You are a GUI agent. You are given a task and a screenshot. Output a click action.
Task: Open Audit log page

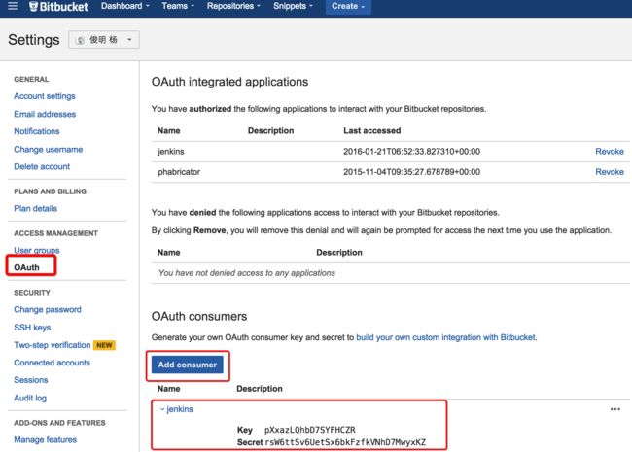point(30,398)
